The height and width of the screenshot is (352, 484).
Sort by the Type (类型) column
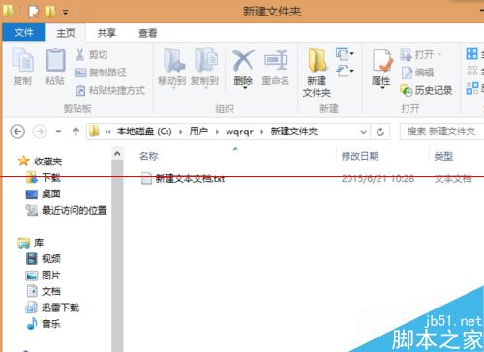pos(443,156)
